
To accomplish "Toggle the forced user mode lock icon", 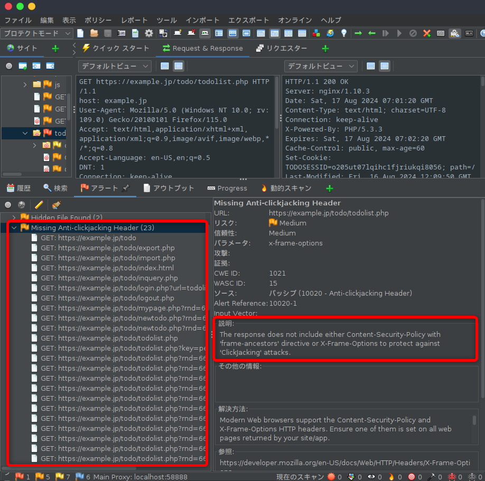I will (x=454, y=33).
